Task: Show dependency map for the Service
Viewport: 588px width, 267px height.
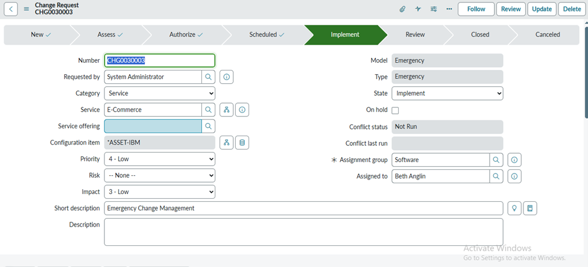Action: click(227, 110)
